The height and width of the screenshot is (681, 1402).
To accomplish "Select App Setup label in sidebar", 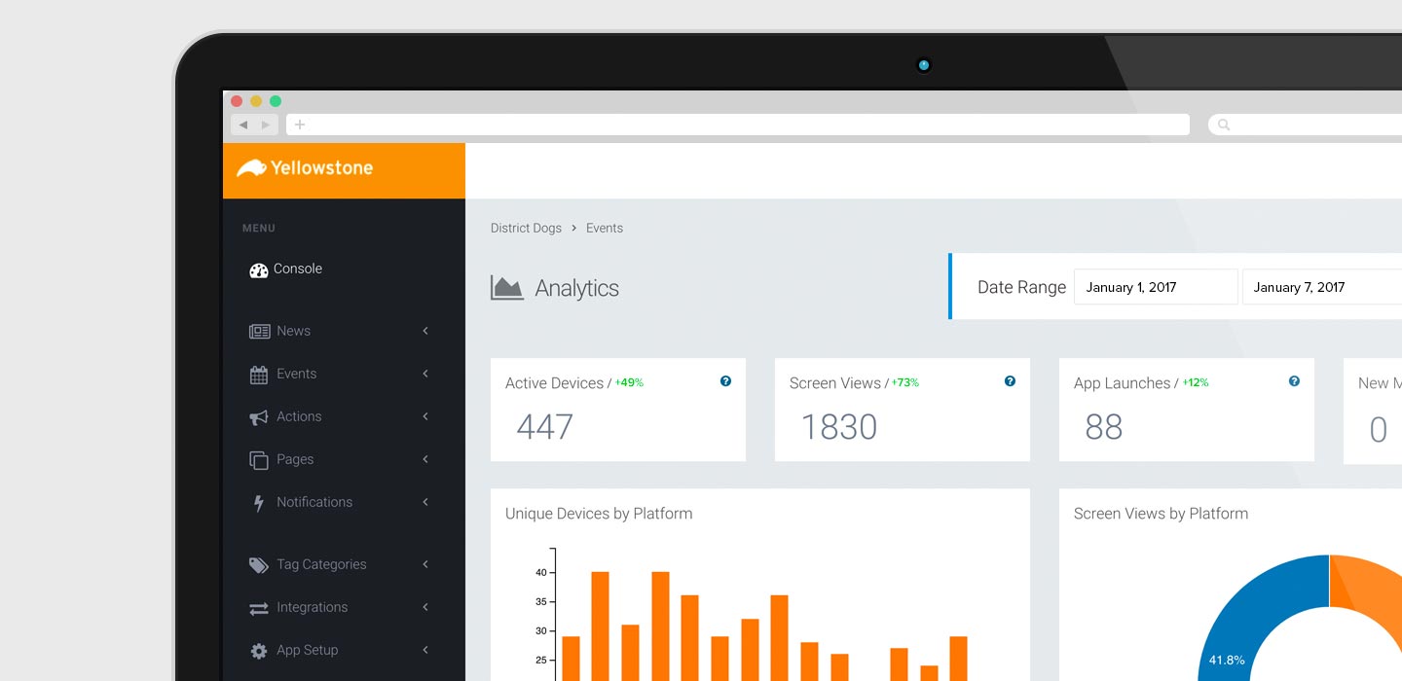I will pos(307,650).
